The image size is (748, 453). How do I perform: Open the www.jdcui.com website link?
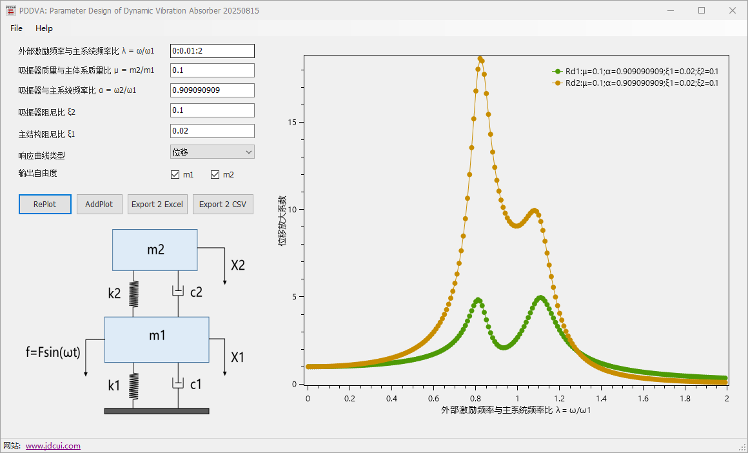click(53, 445)
